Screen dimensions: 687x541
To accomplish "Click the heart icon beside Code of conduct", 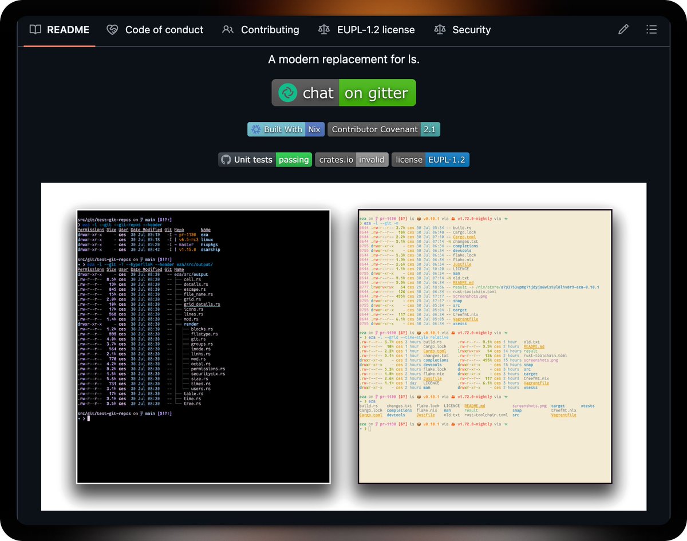I will click(112, 30).
